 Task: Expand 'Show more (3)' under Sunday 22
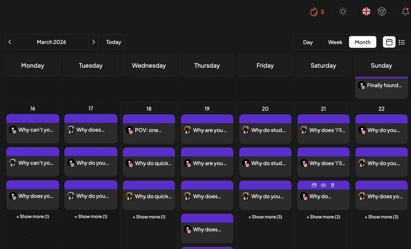[x=382, y=217]
